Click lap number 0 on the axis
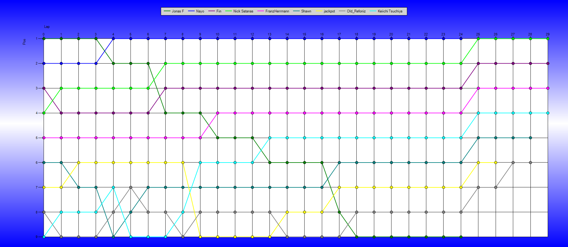568x247 pixels. point(44,34)
